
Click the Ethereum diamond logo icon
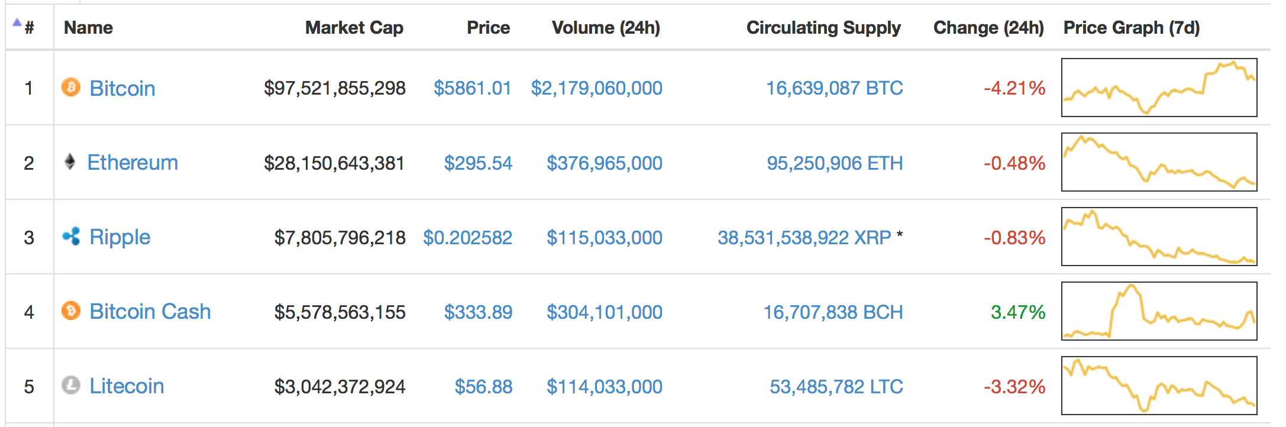[x=70, y=161]
